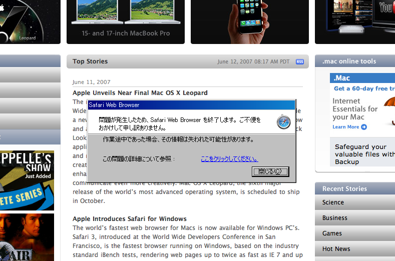This screenshot has width=395, height=261.
Task: Close the Safari crash dialog with 閉じる button
Action: [270, 171]
